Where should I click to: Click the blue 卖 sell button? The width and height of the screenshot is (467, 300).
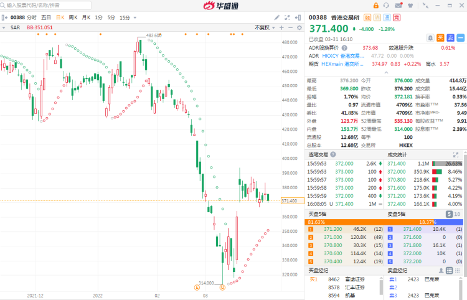451,38
